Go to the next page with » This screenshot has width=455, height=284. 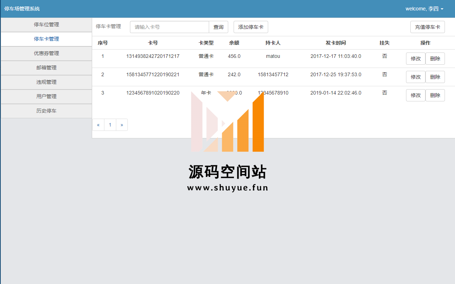tap(122, 125)
